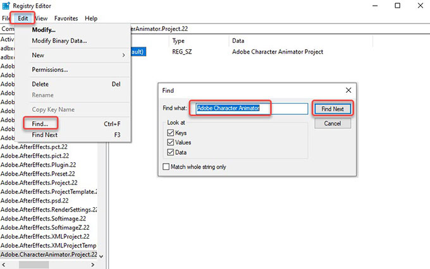Viewport: 430px width, 269px height.
Task: Select Adobe.AfterEffects.XMLProjectTemp key
Action: pyautogui.click(x=49, y=246)
